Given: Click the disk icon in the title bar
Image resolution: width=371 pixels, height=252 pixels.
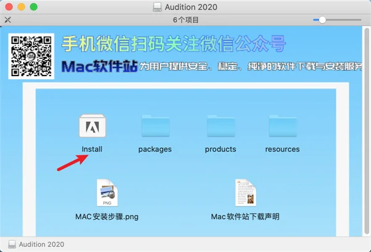Looking at the screenshot, I should pyautogui.click(x=157, y=7).
